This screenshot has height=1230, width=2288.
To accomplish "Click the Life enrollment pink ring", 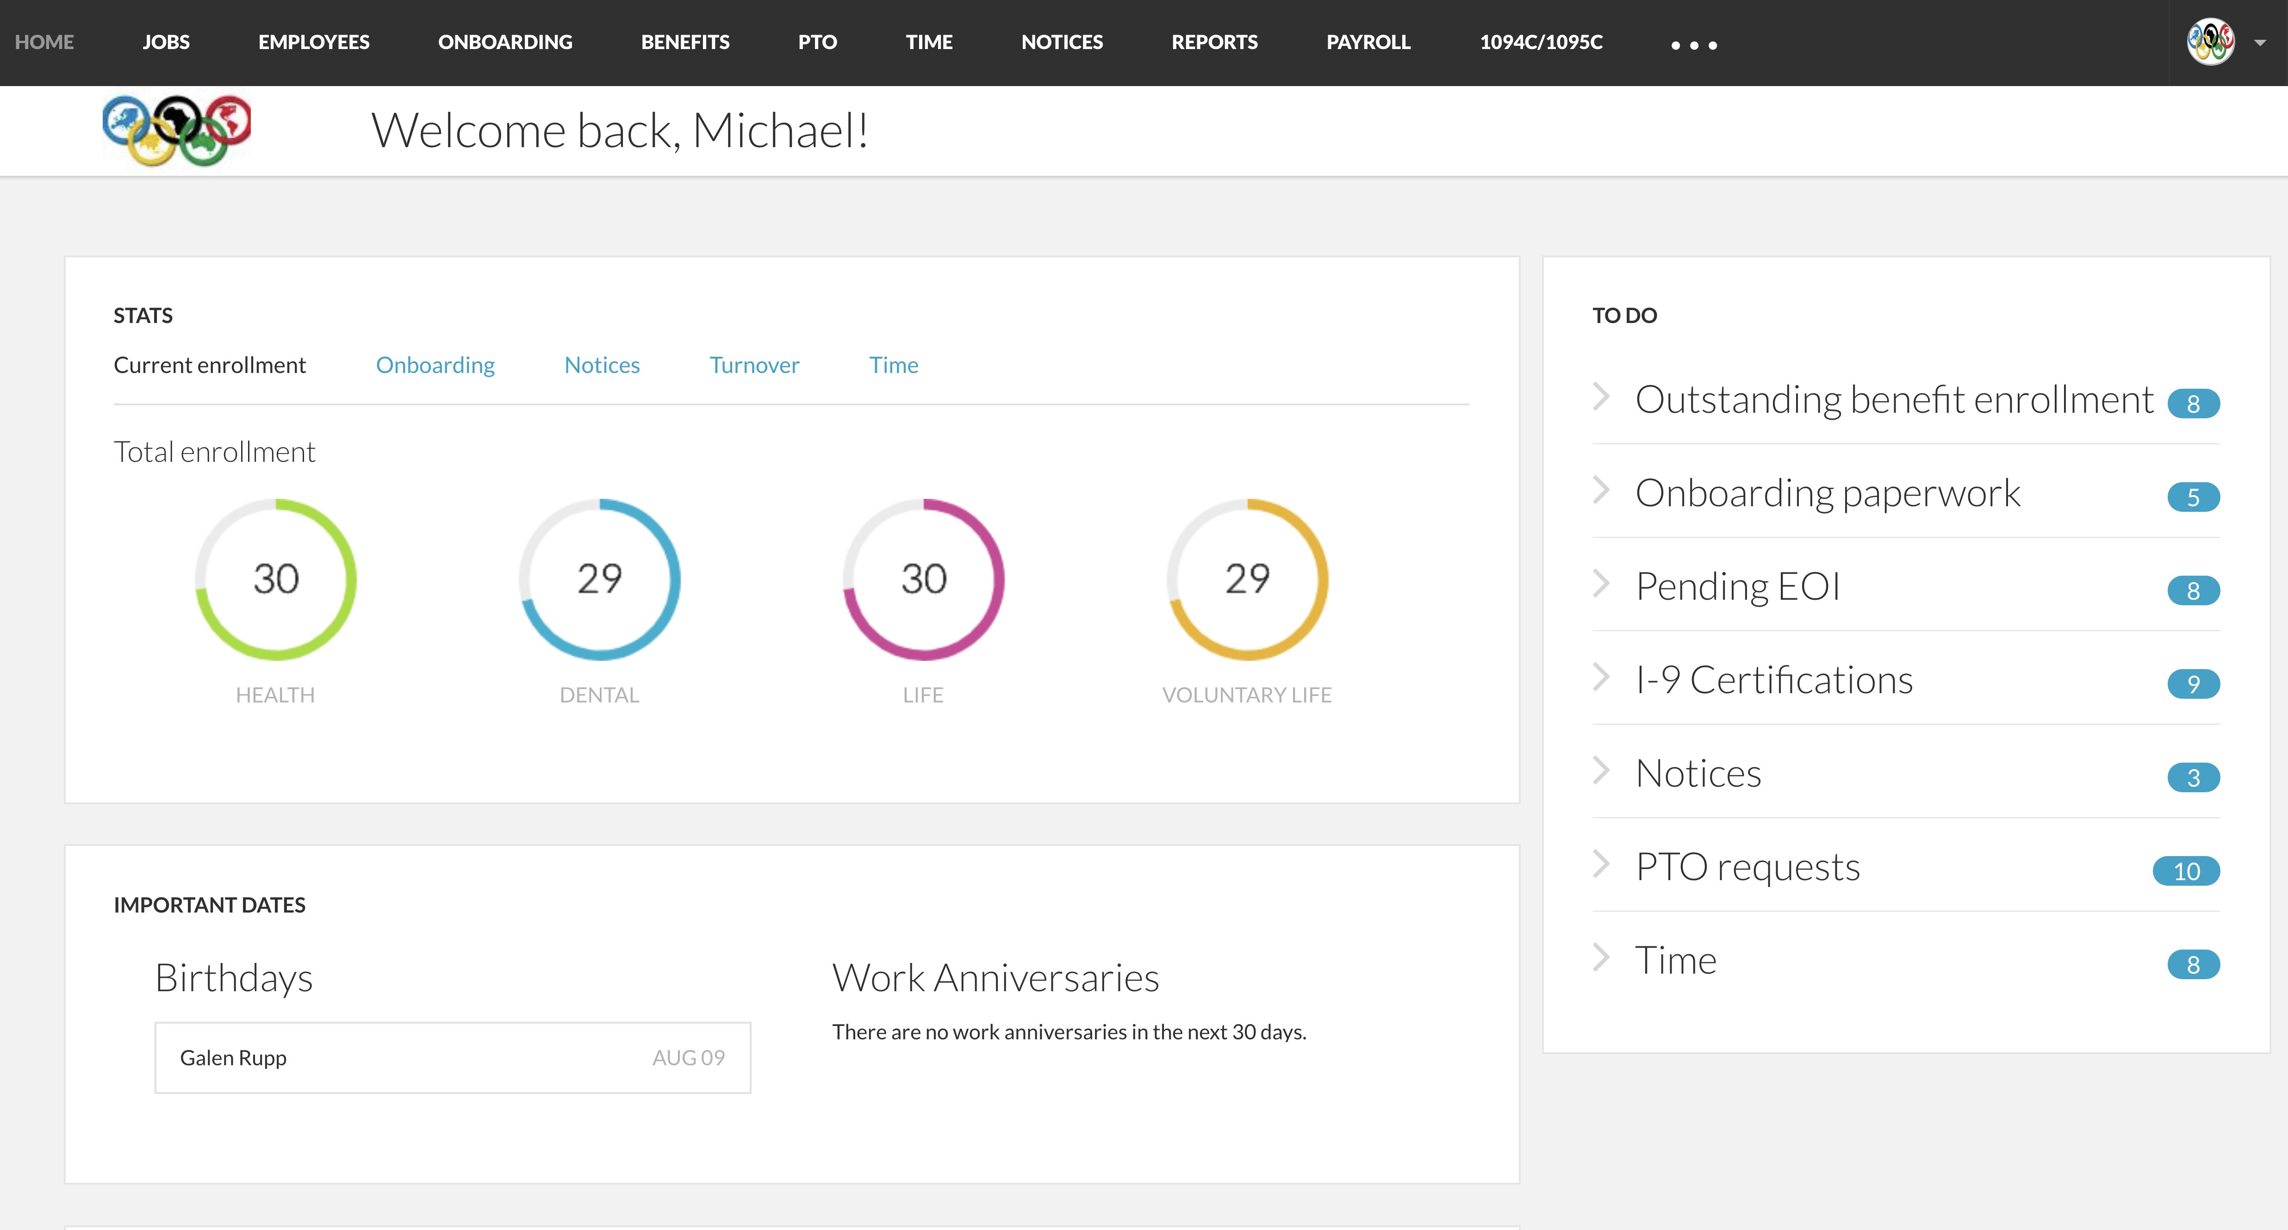I will (x=924, y=579).
